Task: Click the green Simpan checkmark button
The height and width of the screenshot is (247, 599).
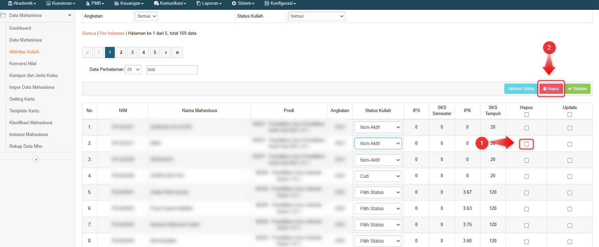Action: click(x=577, y=89)
